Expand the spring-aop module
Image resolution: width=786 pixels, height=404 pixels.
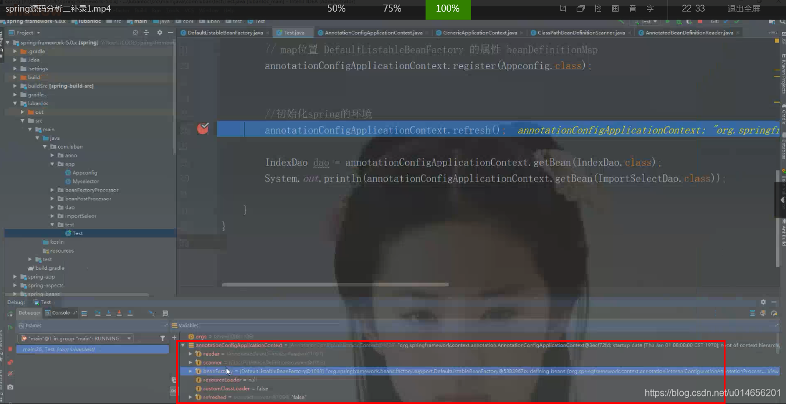[x=16, y=277]
